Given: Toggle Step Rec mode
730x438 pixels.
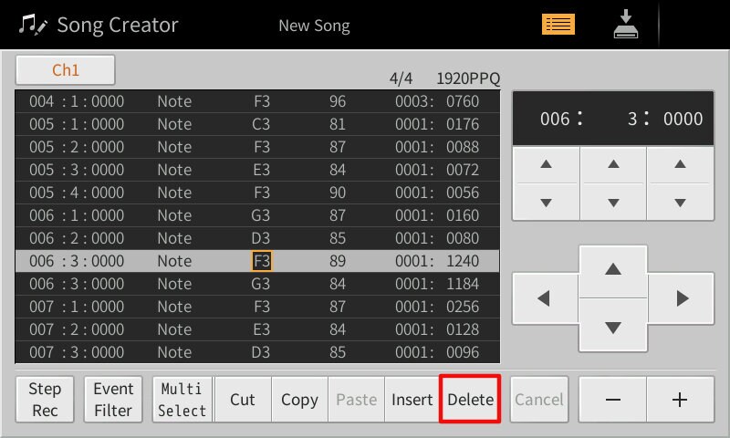Looking at the screenshot, I should (x=44, y=400).
